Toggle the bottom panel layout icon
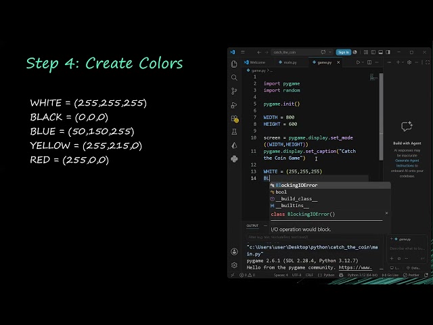 (380, 52)
